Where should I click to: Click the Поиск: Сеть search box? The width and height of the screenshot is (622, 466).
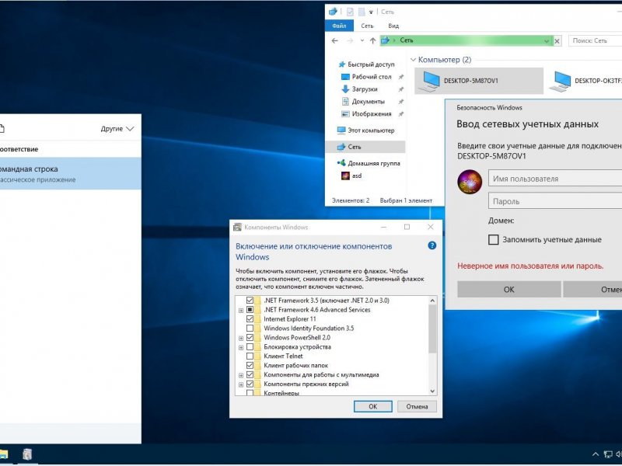pos(596,40)
